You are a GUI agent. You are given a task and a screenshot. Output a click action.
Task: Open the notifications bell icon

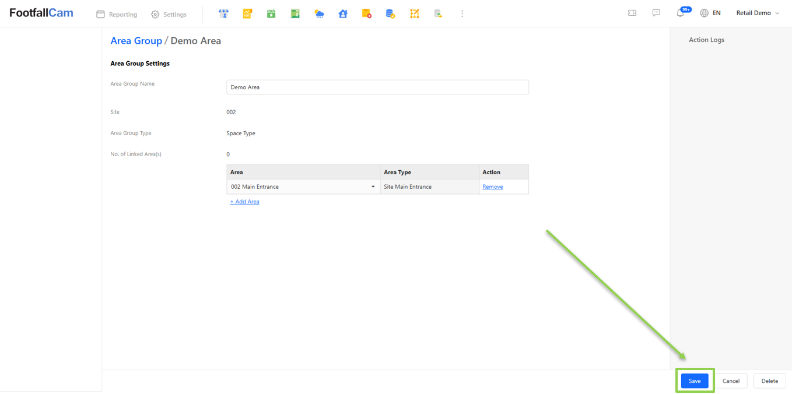click(x=680, y=13)
